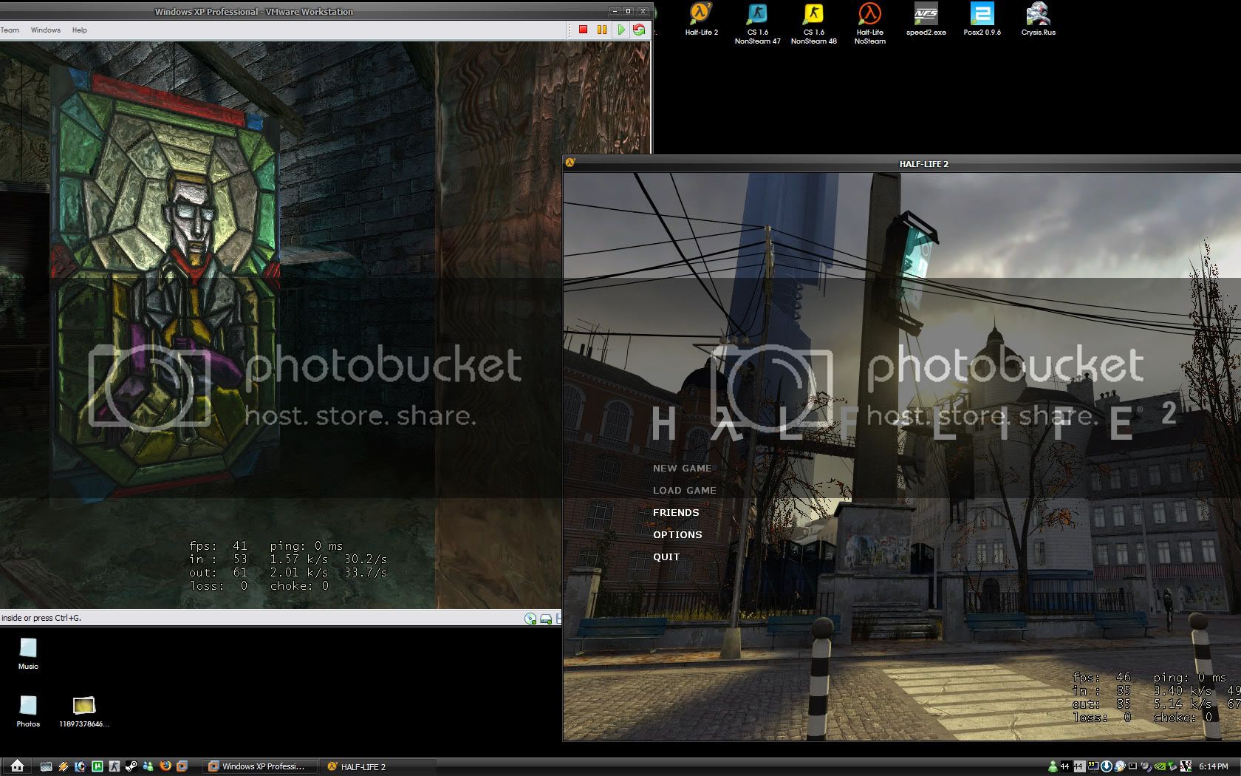Open Half-Life 2 OPTIONS
This screenshot has height=776, width=1241.
[677, 534]
